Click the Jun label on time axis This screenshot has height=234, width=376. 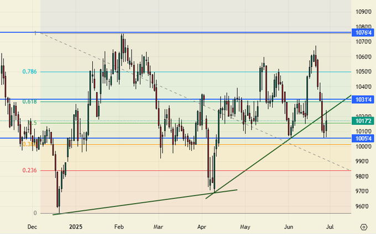pos(288,227)
